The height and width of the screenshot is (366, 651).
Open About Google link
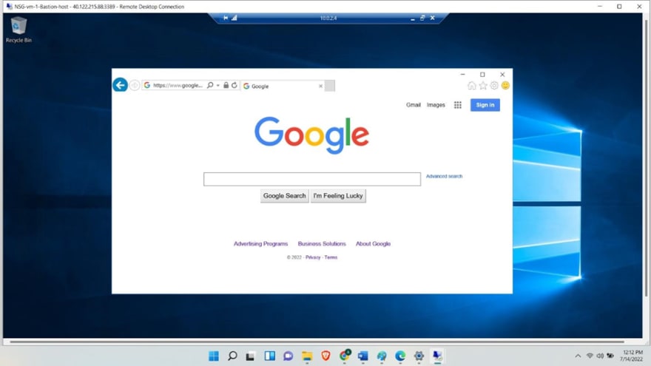point(373,244)
